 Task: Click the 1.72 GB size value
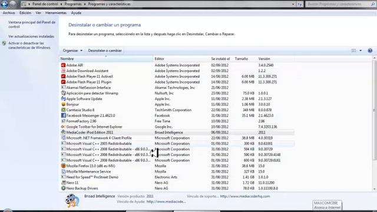pyautogui.click(x=249, y=183)
